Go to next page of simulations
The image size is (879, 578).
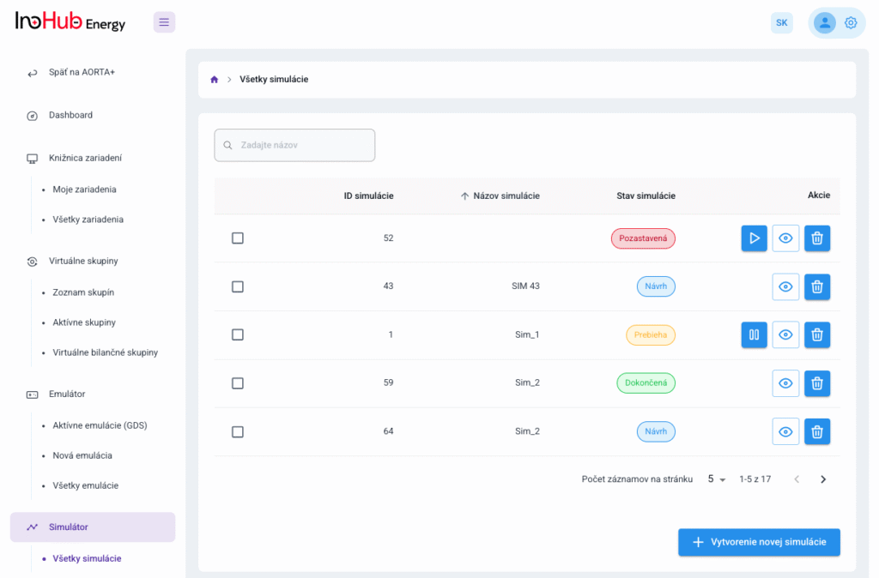pyautogui.click(x=823, y=479)
